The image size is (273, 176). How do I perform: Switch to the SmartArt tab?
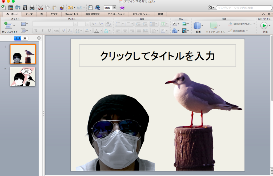coord(71,14)
